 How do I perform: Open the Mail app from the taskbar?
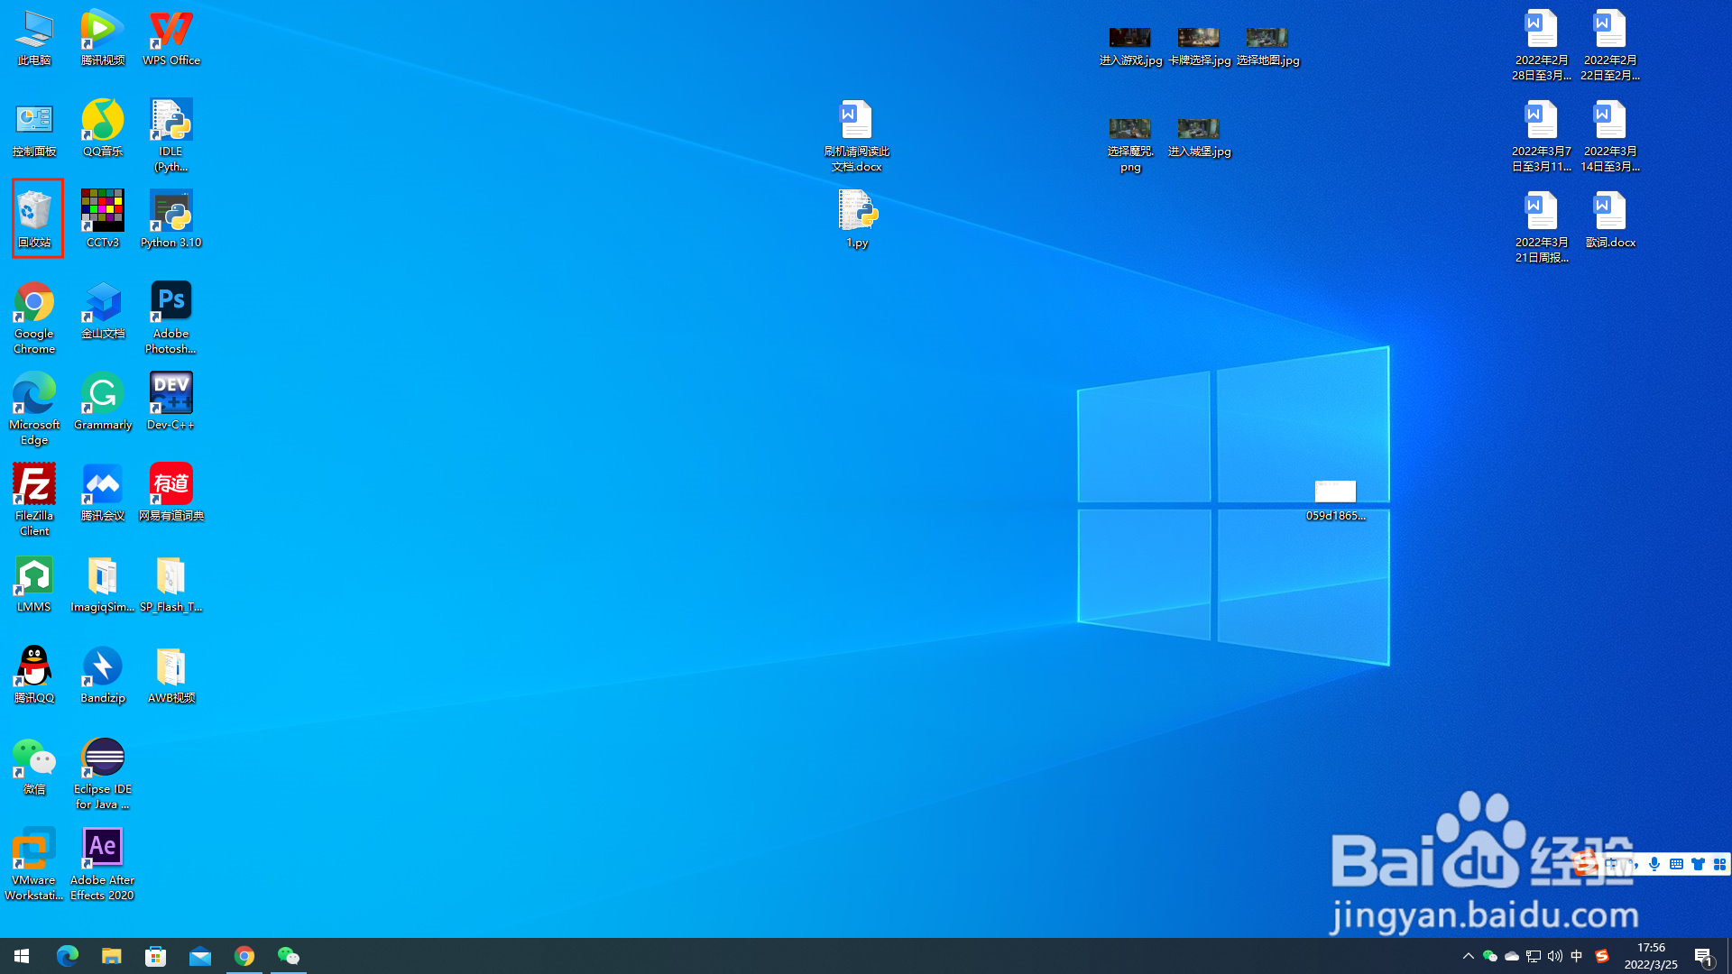pos(200,956)
